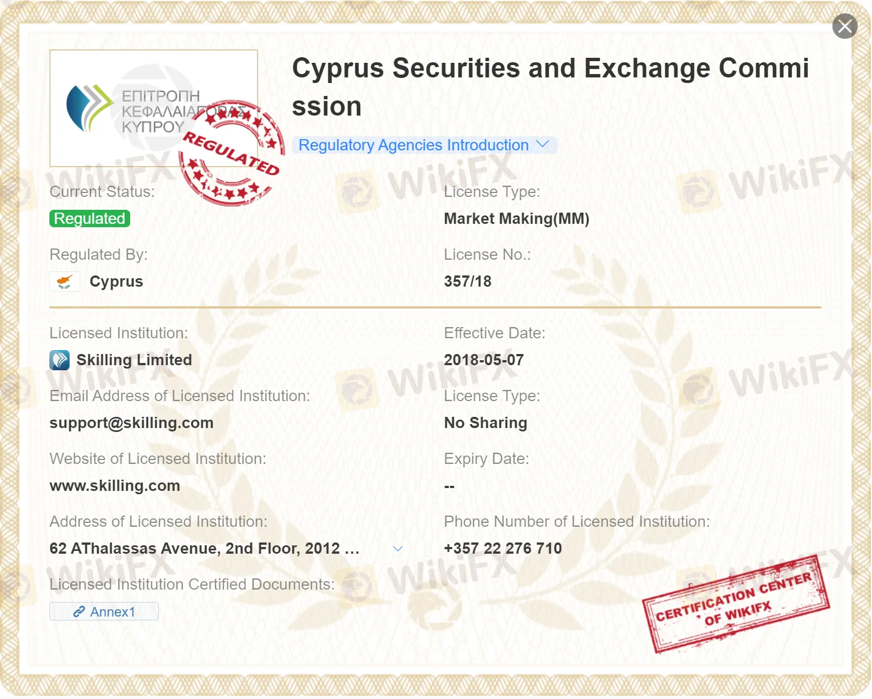The image size is (872, 699).
Task: Click the Skilling Limited logo icon
Action: [59, 360]
